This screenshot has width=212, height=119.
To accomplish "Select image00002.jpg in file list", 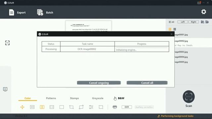I will click(181, 41).
